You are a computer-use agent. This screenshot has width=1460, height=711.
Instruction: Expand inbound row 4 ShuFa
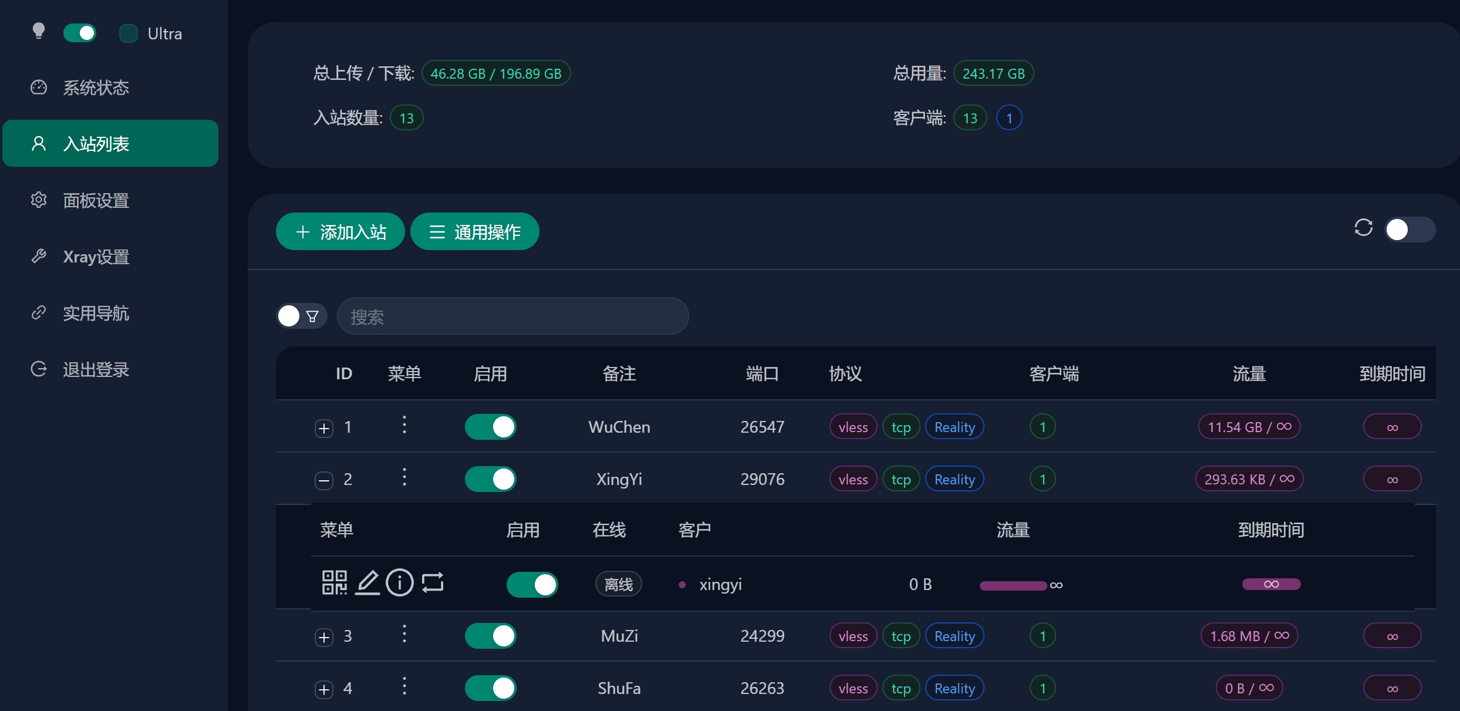pyautogui.click(x=324, y=689)
